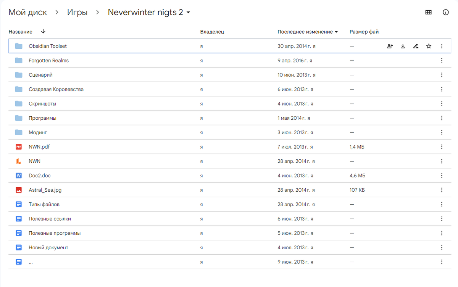This screenshot has height=287, width=458.
Task: Click the date 30 апр. 2014 г.
Action: click(294, 46)
